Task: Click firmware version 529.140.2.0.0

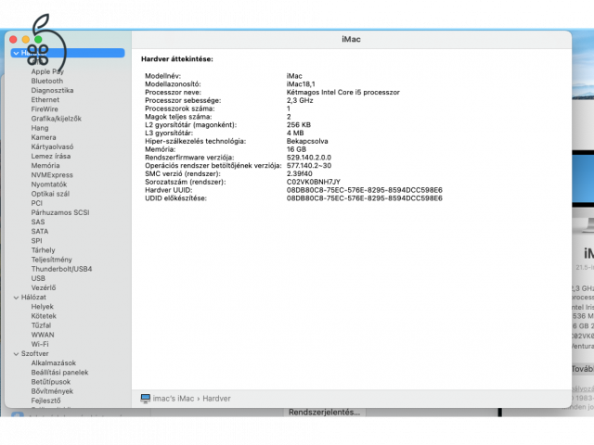Action: (x=309, y=158)
